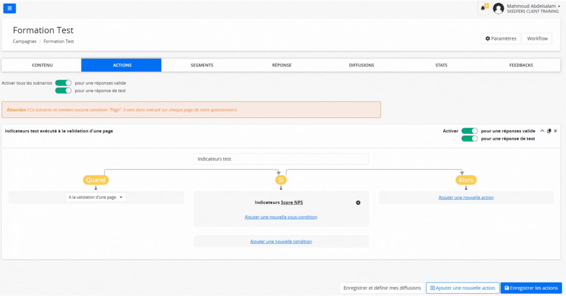Click the yellow Quand node badge
This screenshot has height=296, width=566.
pyautogui.click(x=96, y=180)
